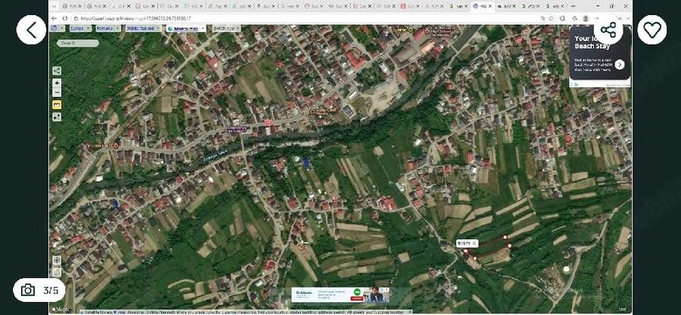This screenshot has width=681, height=315.
Task: Select the route waypoints tool icon
Action: pyautogui.click(x=57, y=117)
